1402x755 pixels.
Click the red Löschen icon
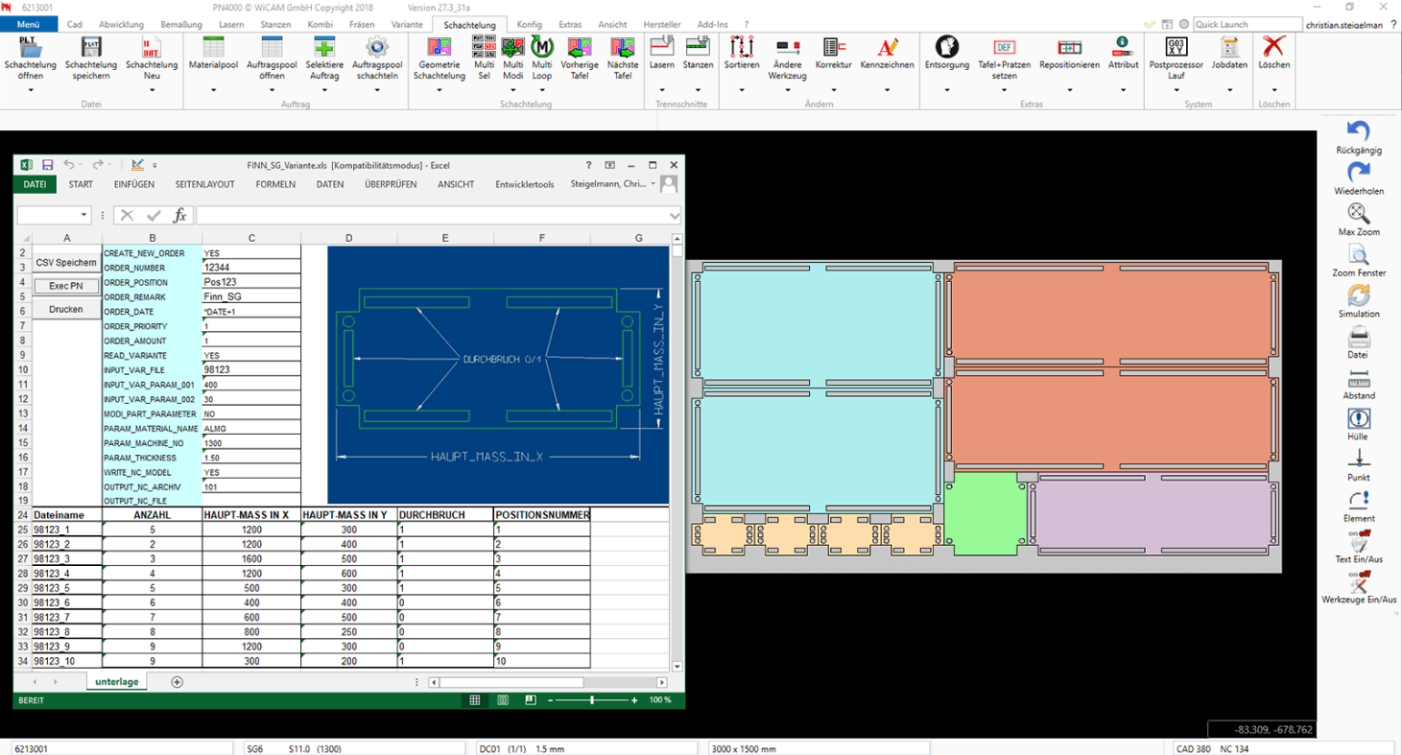click(x=1273, y=46)
